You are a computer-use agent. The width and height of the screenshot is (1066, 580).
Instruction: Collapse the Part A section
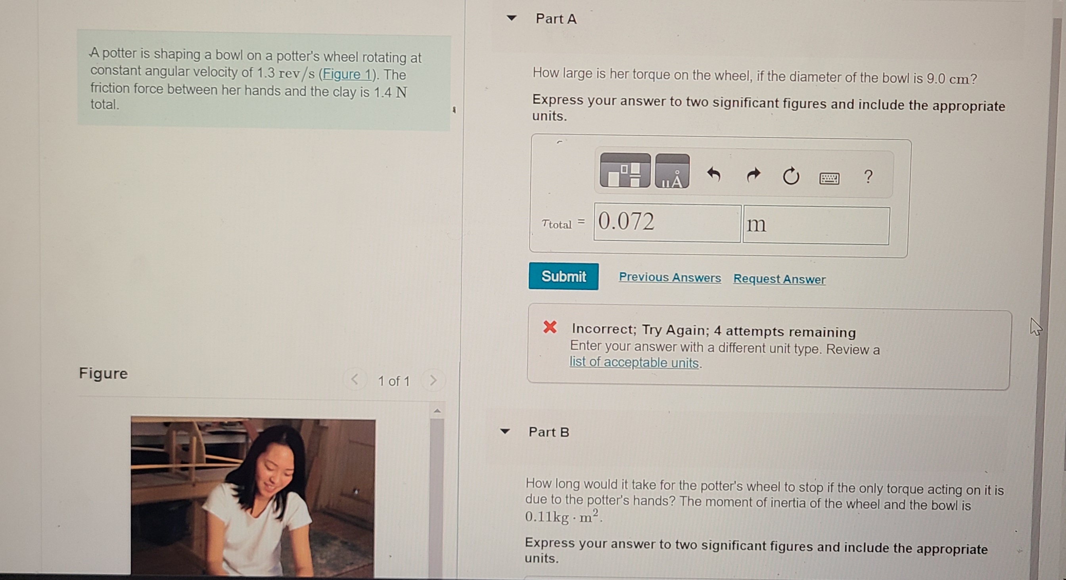coord(512,18)
